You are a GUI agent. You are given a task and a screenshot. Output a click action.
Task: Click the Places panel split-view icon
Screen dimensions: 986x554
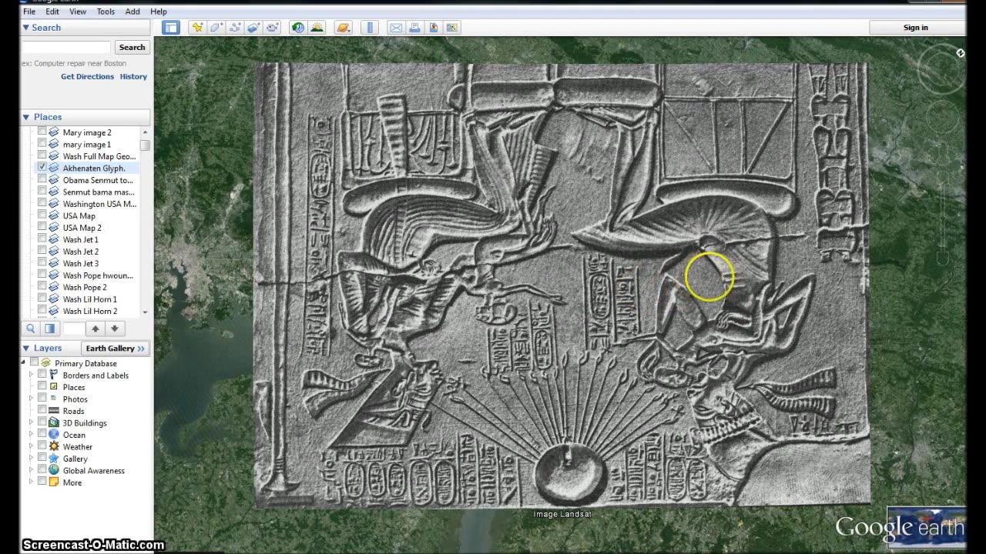49,329
